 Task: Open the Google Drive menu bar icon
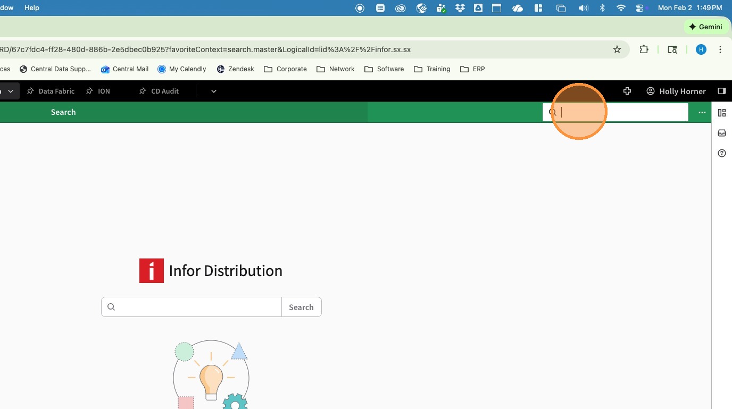pos(478,8)
